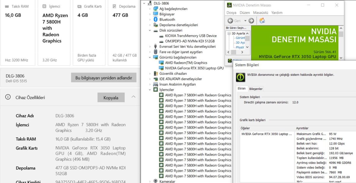Click the info icon beside Cihaz Özellikleri
This screenshot has width=356, height=183.
point(8,97)
